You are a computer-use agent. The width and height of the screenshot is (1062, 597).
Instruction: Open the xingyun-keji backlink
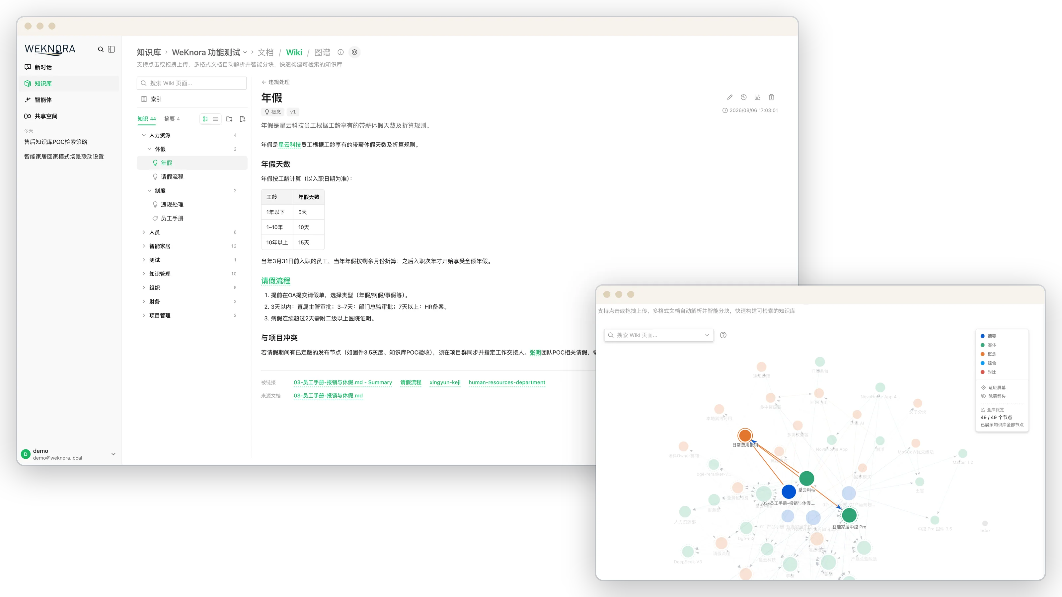(445, 382)
